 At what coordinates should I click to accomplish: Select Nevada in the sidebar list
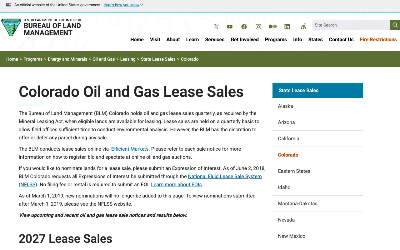[318, 220]
